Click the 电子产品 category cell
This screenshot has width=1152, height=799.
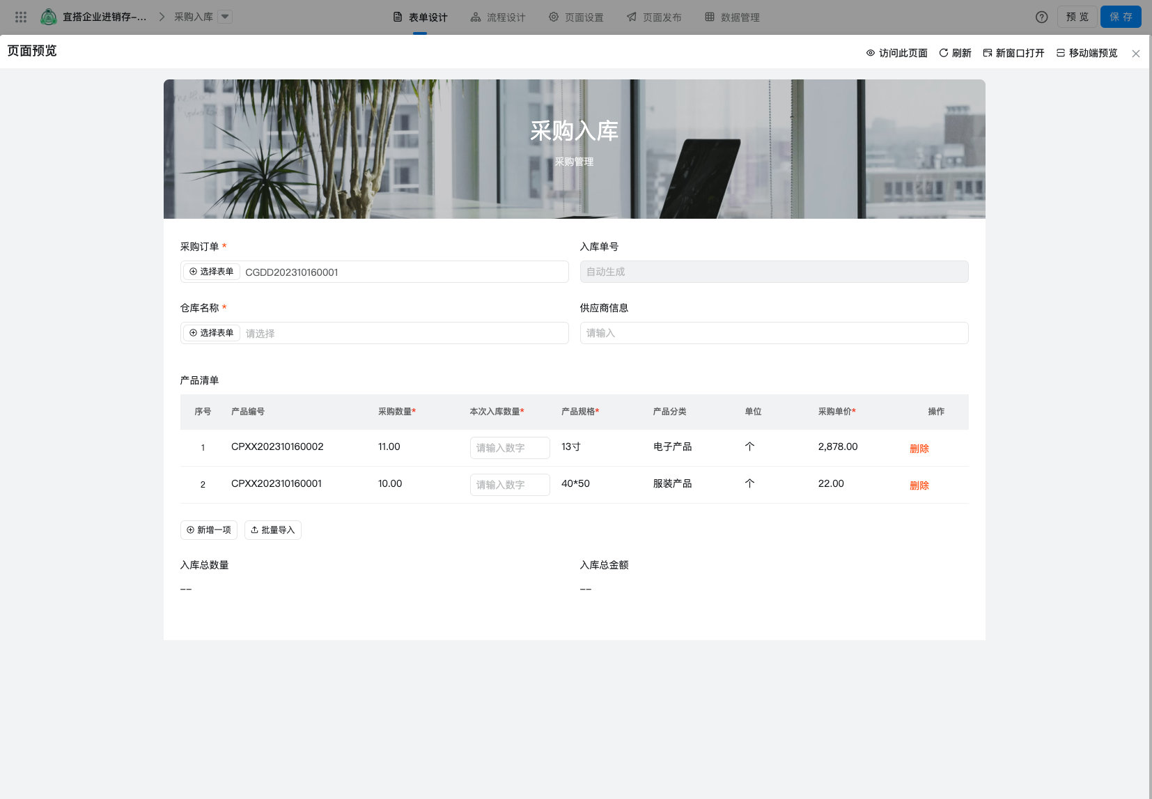click(x=672, y=447)
